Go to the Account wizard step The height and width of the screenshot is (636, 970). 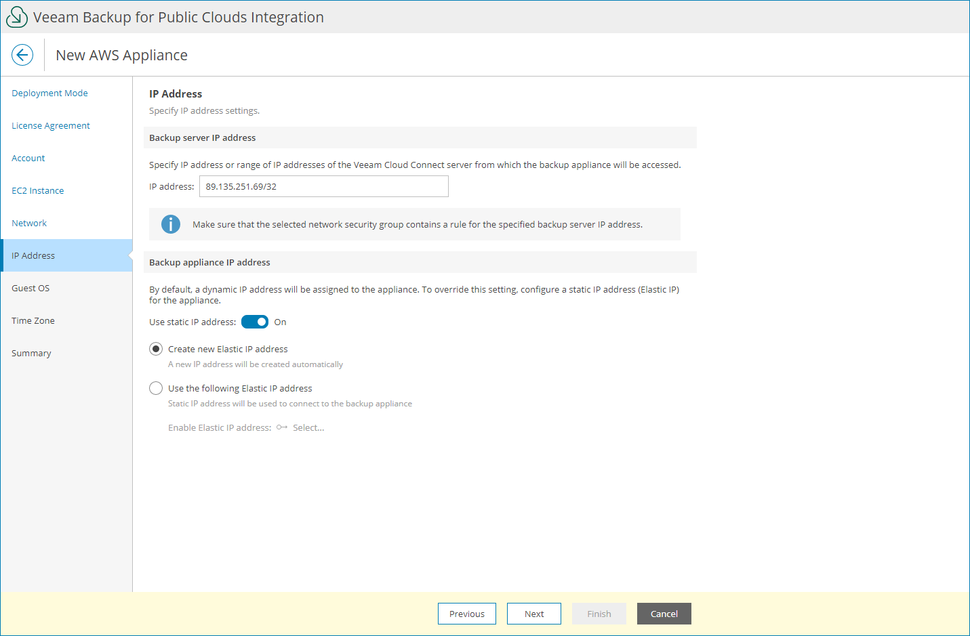[x=28, y=158]
